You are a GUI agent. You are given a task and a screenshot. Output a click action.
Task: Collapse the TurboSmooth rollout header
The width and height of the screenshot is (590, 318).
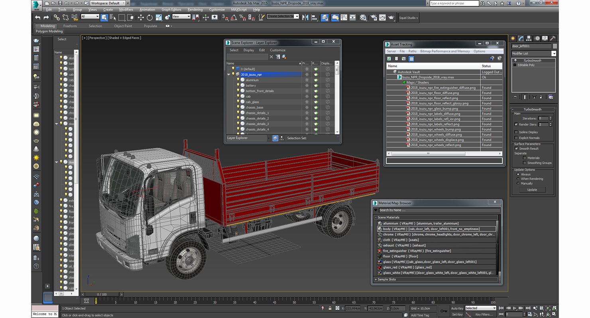click(532, 109)
